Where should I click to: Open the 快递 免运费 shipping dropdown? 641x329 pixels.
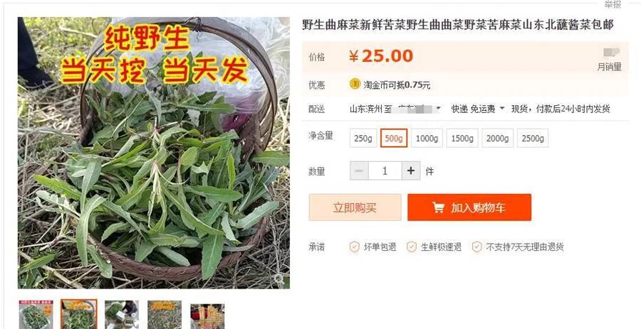click(x=502, y=109)
